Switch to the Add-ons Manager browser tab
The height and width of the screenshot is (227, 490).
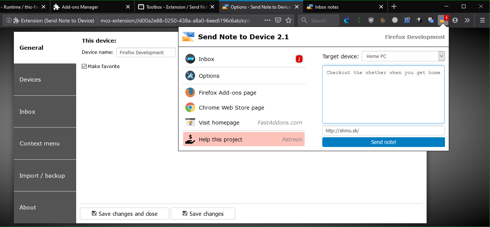pyautogui.click(x=92, y=7)
